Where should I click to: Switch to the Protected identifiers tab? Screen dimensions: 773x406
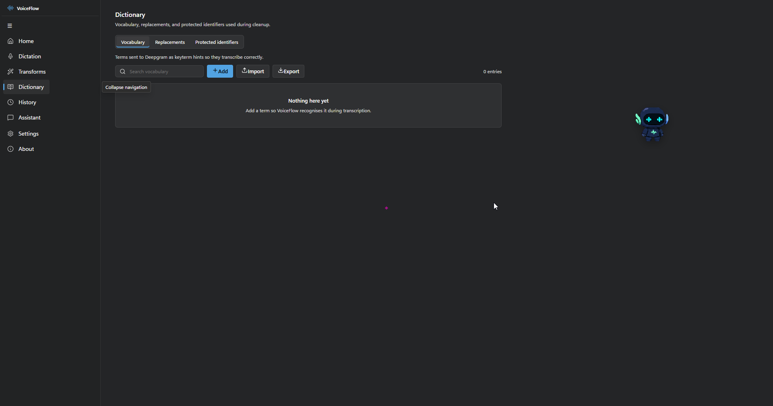click(x=217, y=42)
